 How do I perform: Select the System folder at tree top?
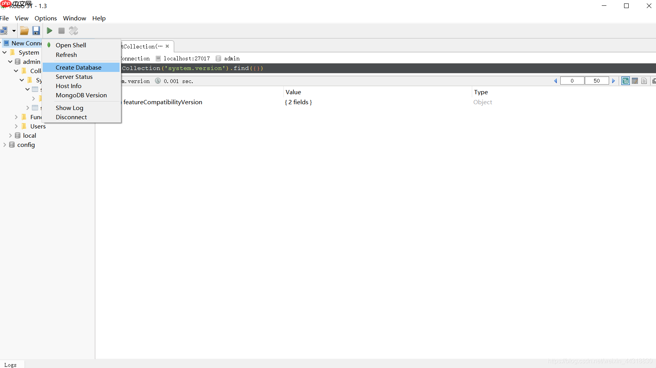(29, 52)
